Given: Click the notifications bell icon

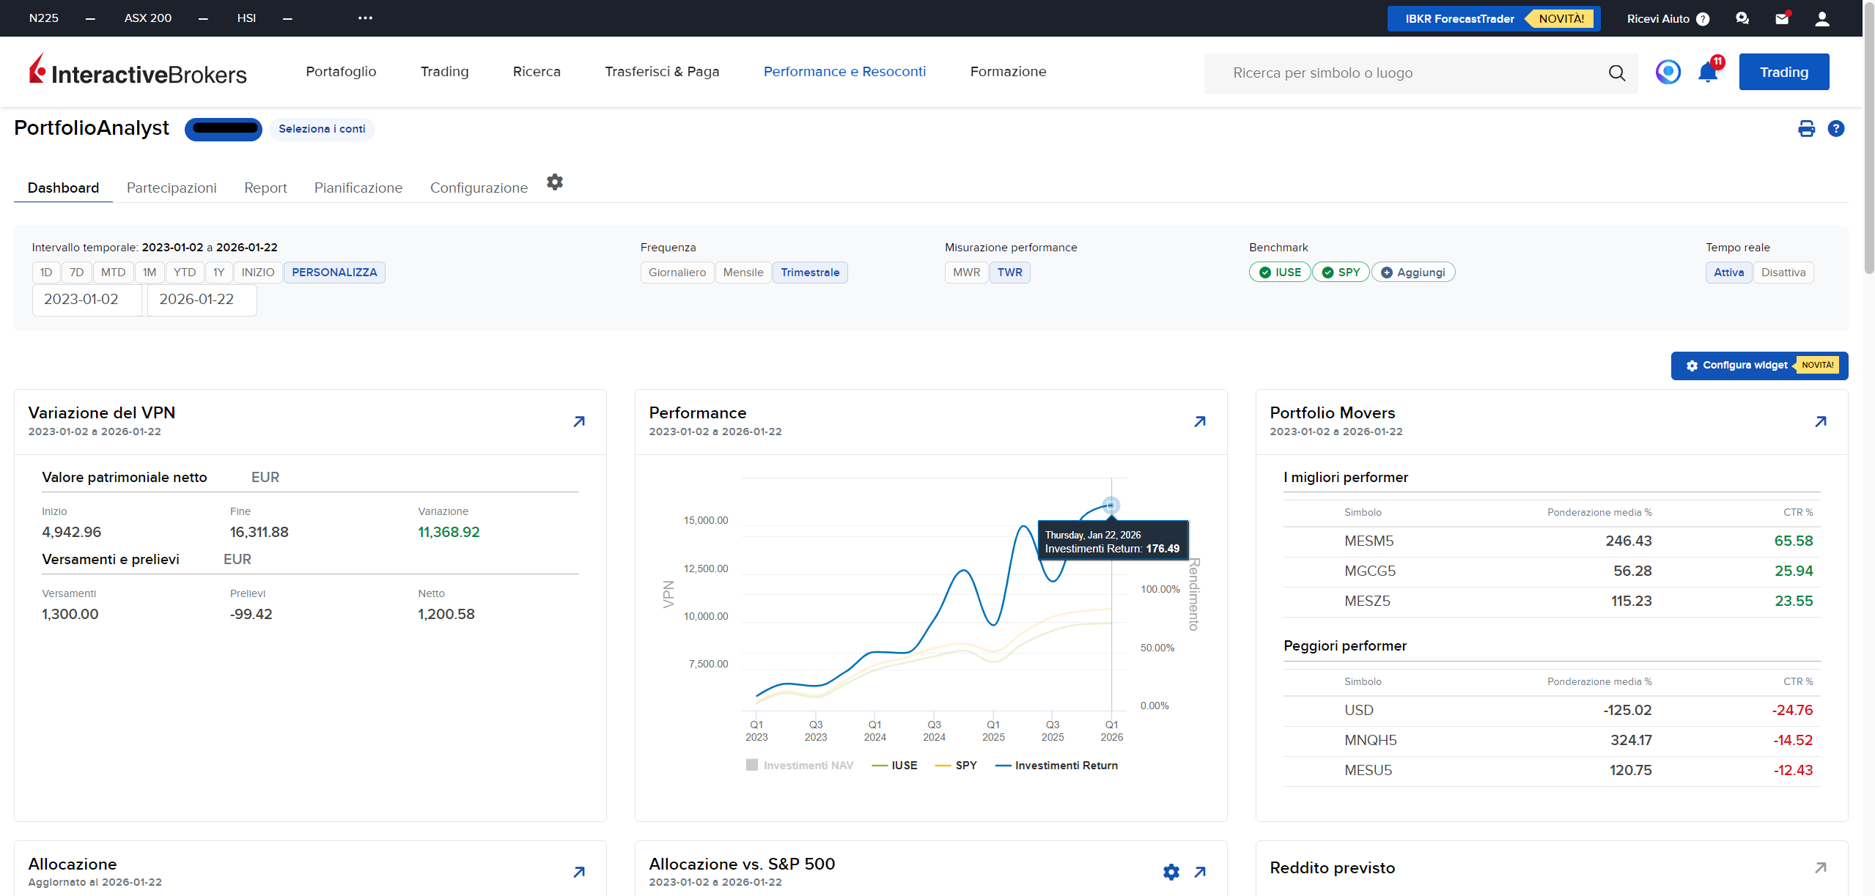Looking at the screenshot, I should tap(1707, 73).
